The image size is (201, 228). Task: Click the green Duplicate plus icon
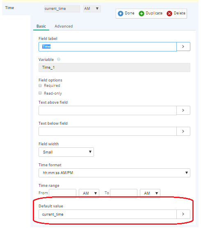(141, 14)
